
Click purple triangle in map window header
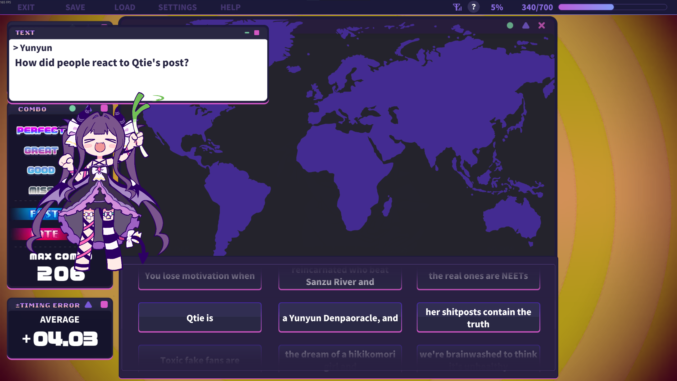click(x=526, y=25)
